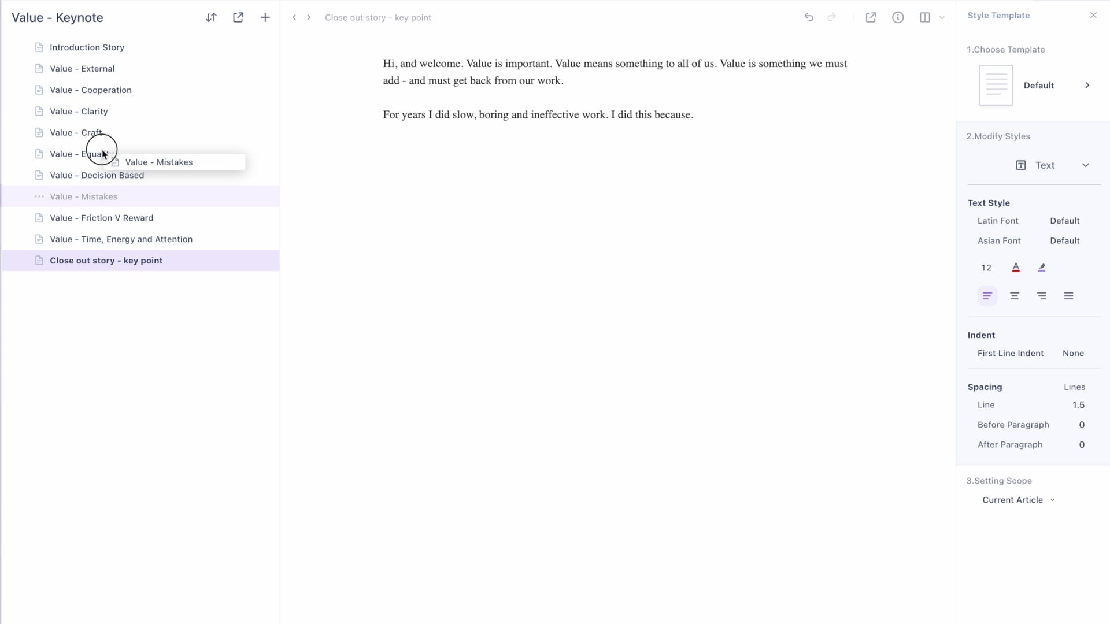Select align left text option
The width and height of the screenshot is (1110, 624).
coord(987,296)
